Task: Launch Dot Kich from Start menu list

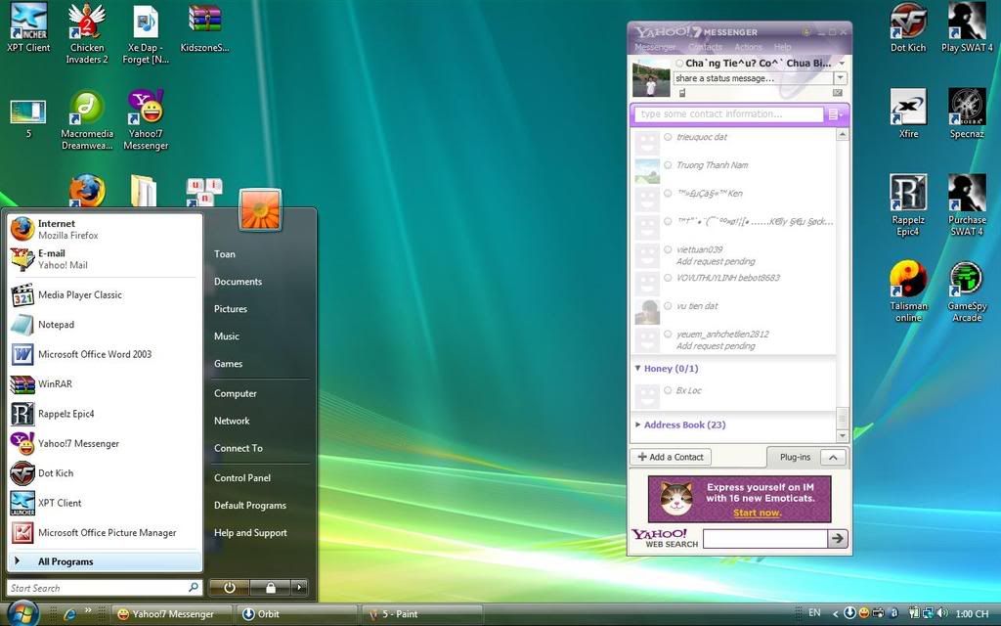Action: [x=104, y=473]
